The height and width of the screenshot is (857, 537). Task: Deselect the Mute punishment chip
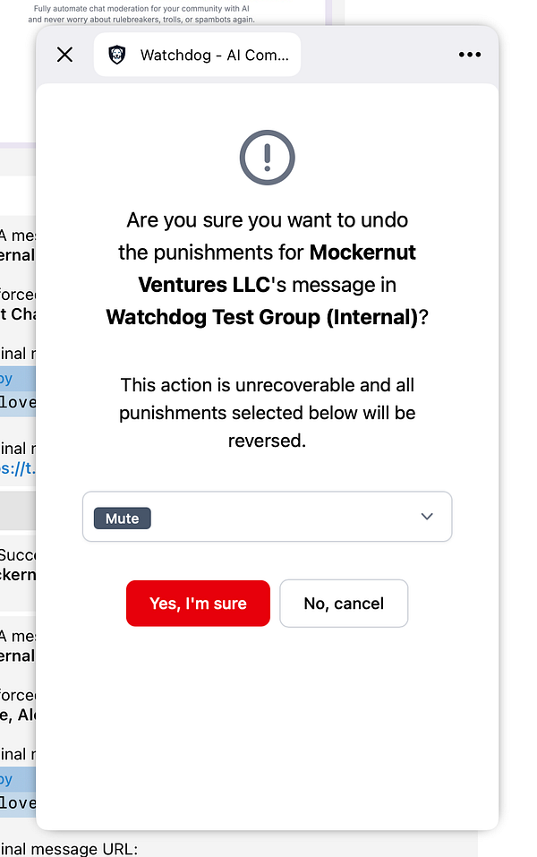tap(122, 518)
